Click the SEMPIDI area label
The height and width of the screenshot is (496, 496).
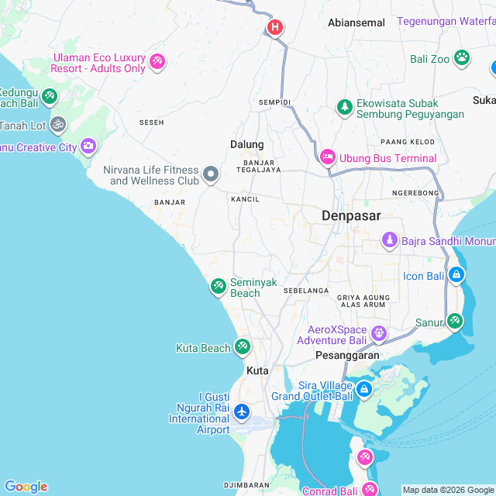tap(274, 102)
